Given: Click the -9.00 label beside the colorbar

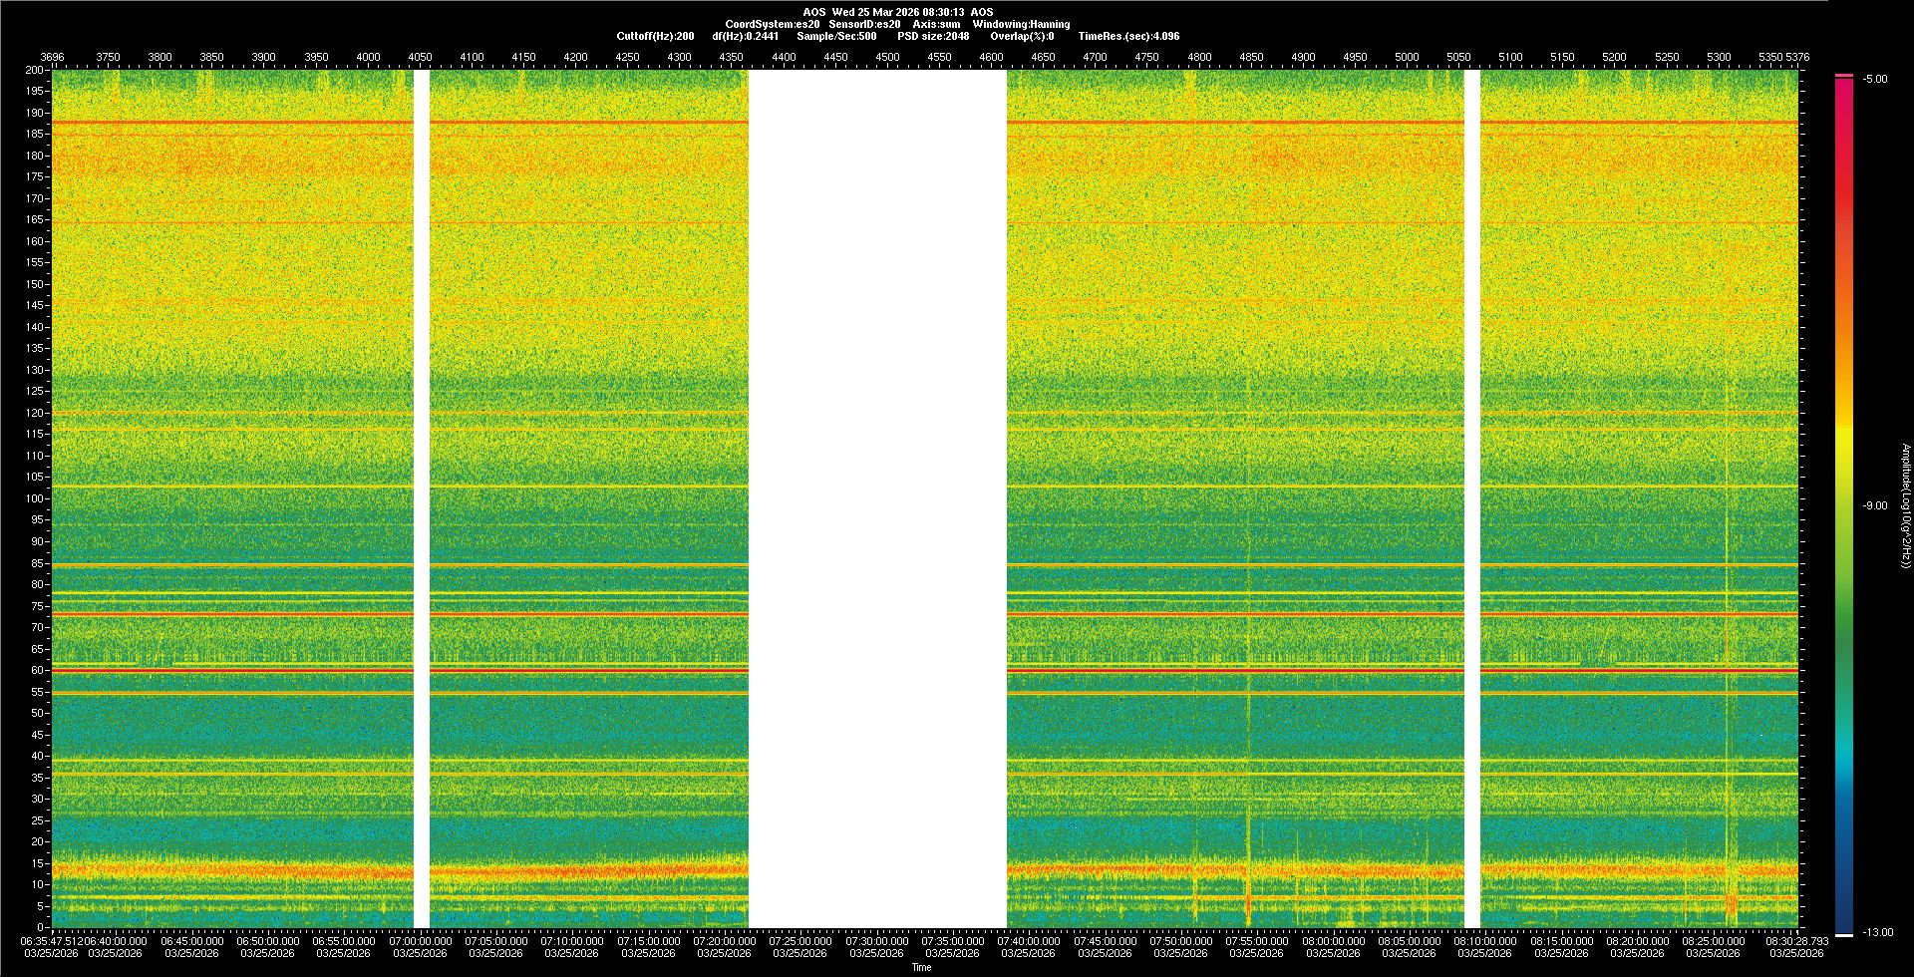Looking at the screenshot, I should tap(1874, 505).
